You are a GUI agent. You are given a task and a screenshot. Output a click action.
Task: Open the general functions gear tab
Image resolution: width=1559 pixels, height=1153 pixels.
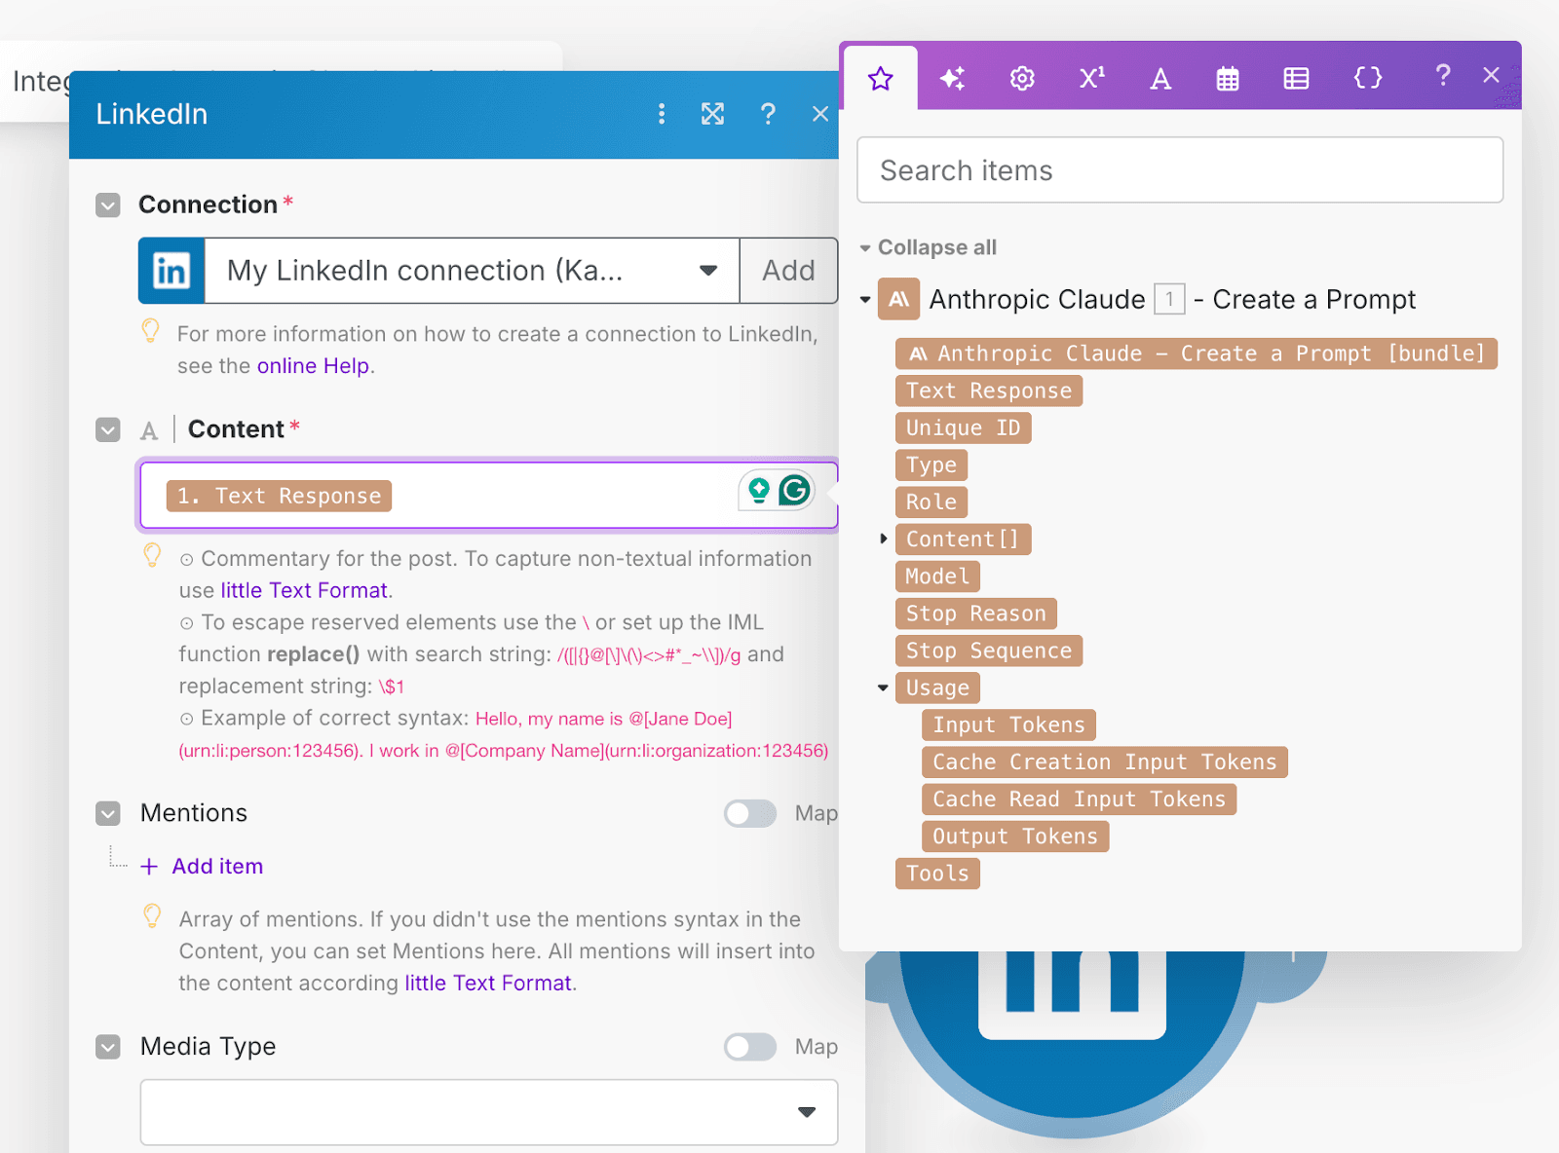click(1022, 78)
